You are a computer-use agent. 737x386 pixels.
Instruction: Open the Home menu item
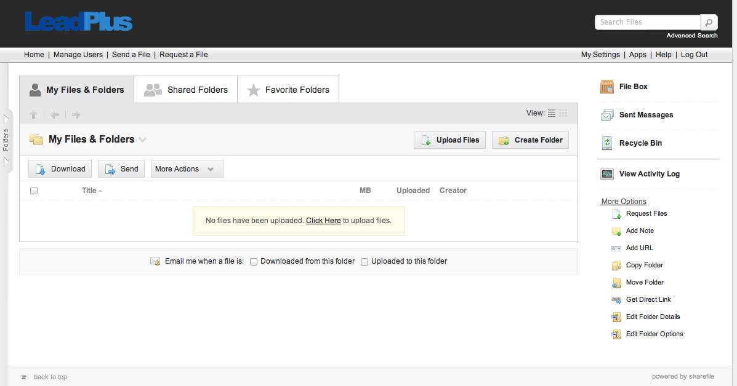tap(34, 55)
